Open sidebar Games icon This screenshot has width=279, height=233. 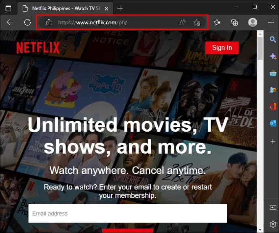tap(273, 90)
